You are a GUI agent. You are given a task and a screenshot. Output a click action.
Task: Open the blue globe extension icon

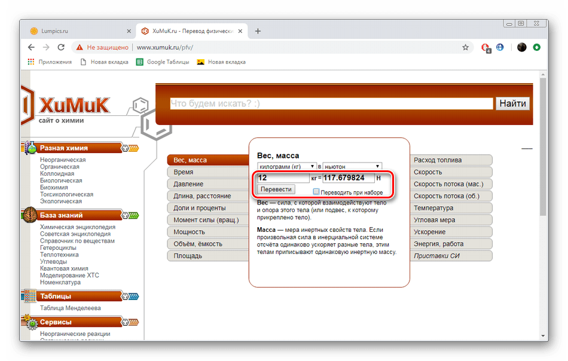coord(500,47)
